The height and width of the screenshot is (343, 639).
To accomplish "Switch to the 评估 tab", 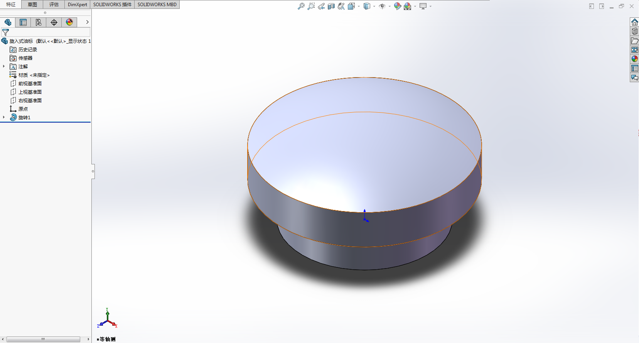I will click(54, 5).
